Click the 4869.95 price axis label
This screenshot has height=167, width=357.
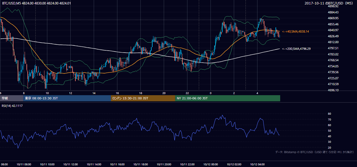(333, 18)
